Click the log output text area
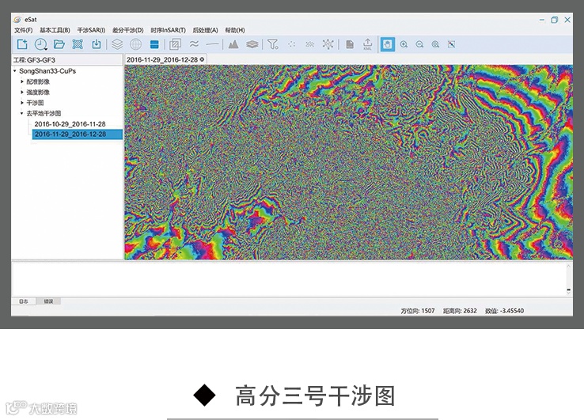The image size is (584, 420). [x=289, y=279]
